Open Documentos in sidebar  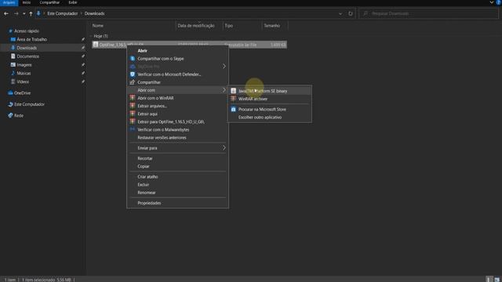(x=28, y=56)
